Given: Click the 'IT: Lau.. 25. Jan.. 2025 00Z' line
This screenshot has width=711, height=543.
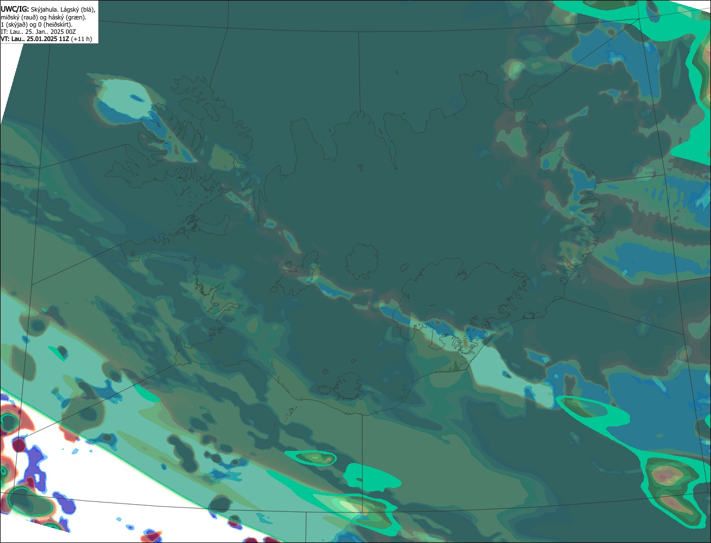Looking at the screenshot, I should pyautogui.click(x=38, y=32).
